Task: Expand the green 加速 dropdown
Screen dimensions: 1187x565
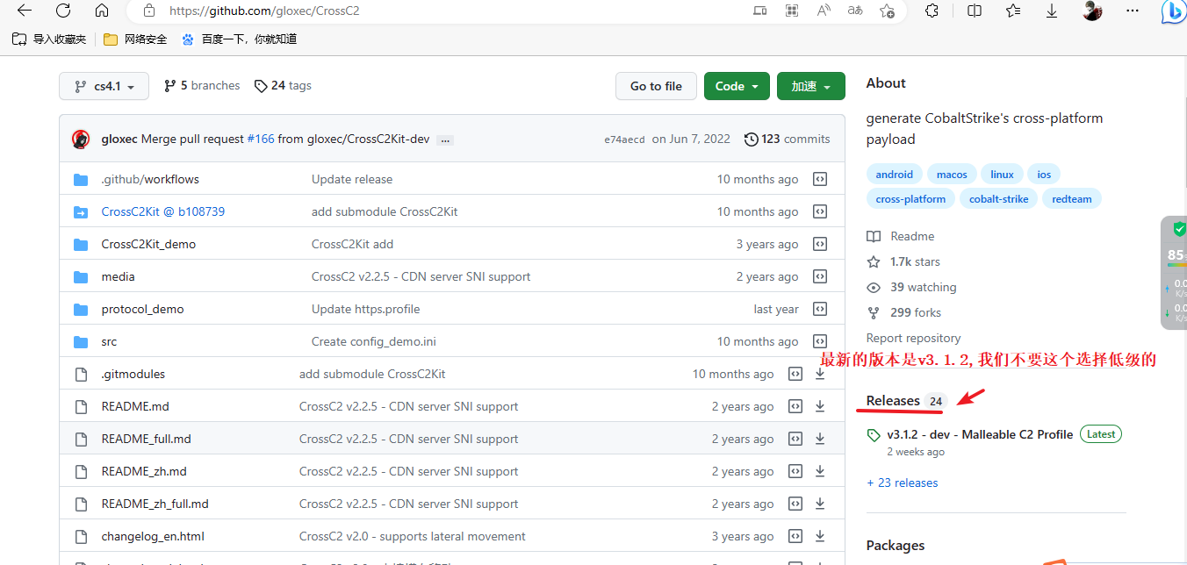Action: pyautogui.click(x=811, y=86)
